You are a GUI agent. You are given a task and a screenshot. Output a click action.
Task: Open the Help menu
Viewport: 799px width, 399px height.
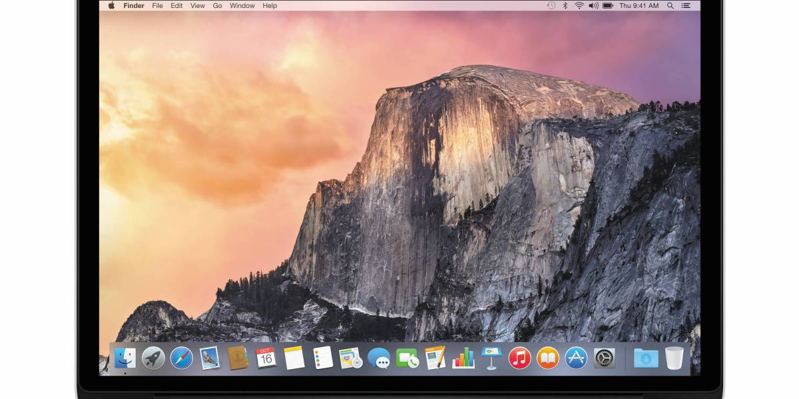pos(270,5)
